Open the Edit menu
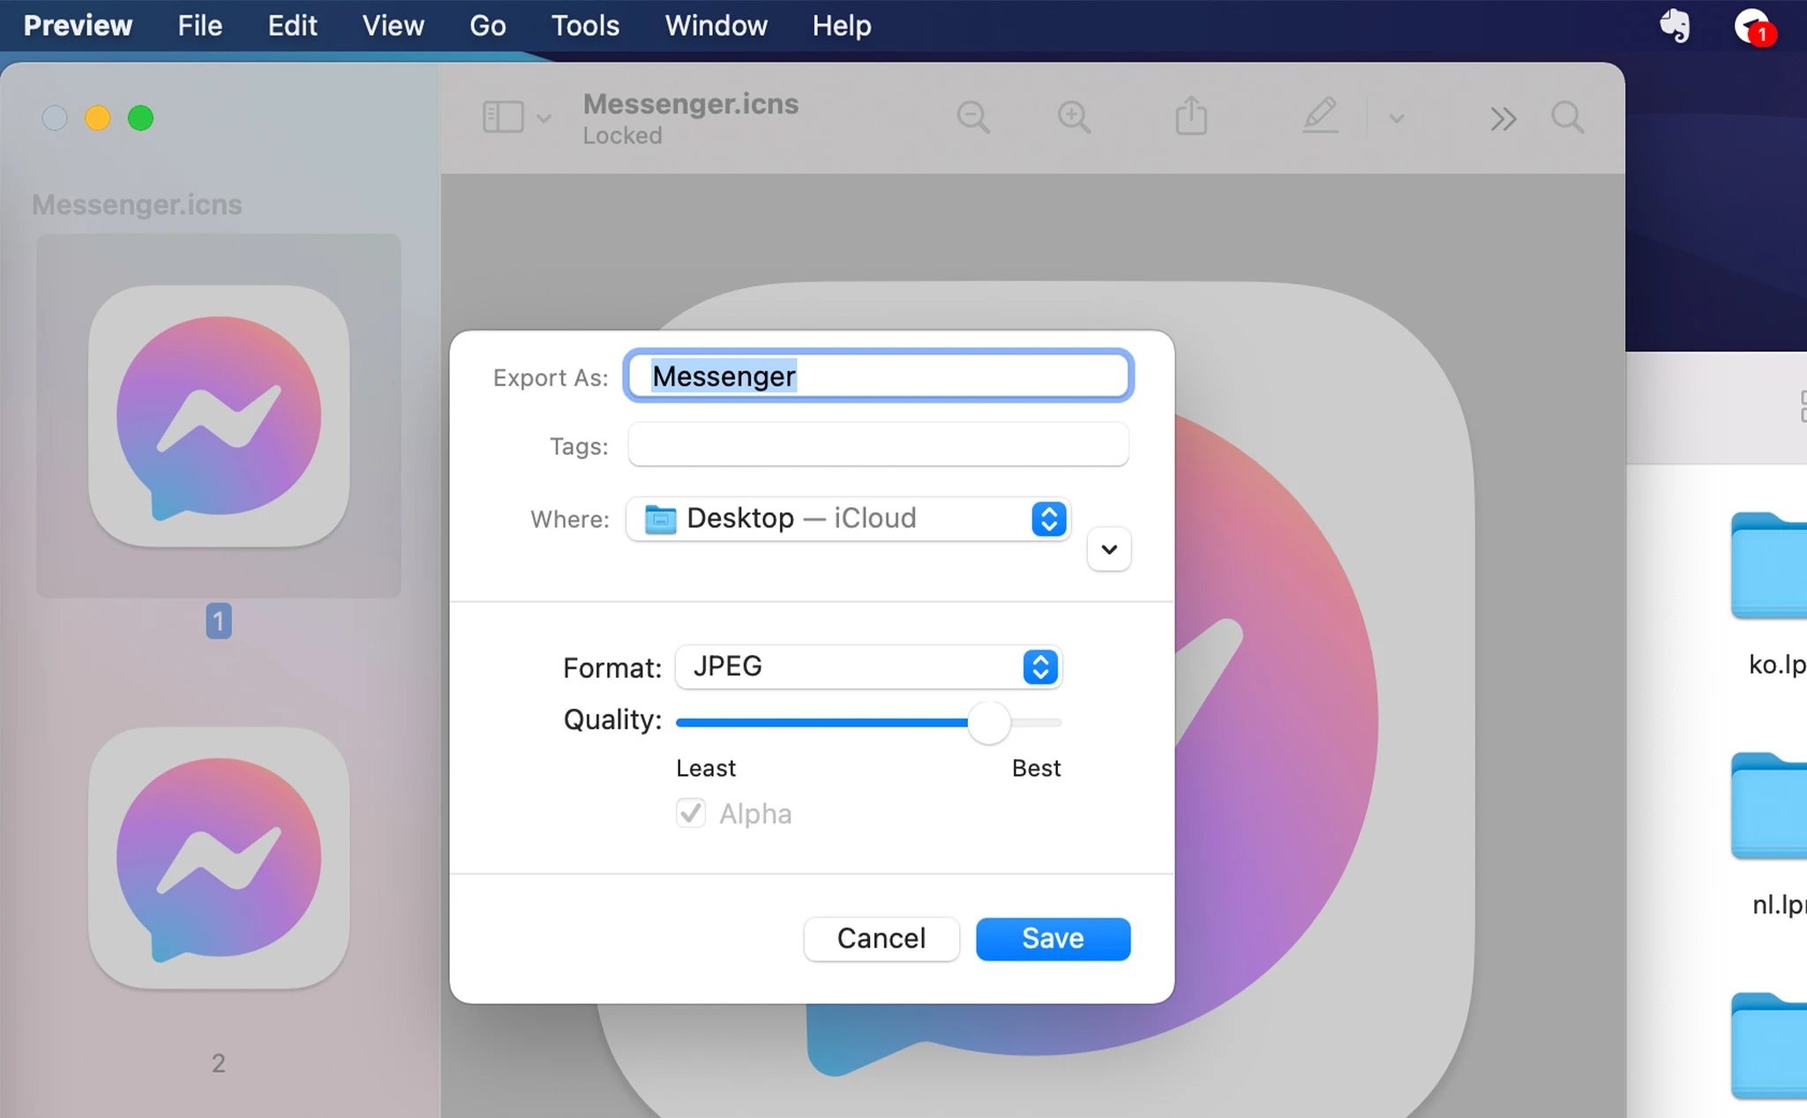Image resolution: width=1807 pixels, height=1118 pixels. [292, 26]
